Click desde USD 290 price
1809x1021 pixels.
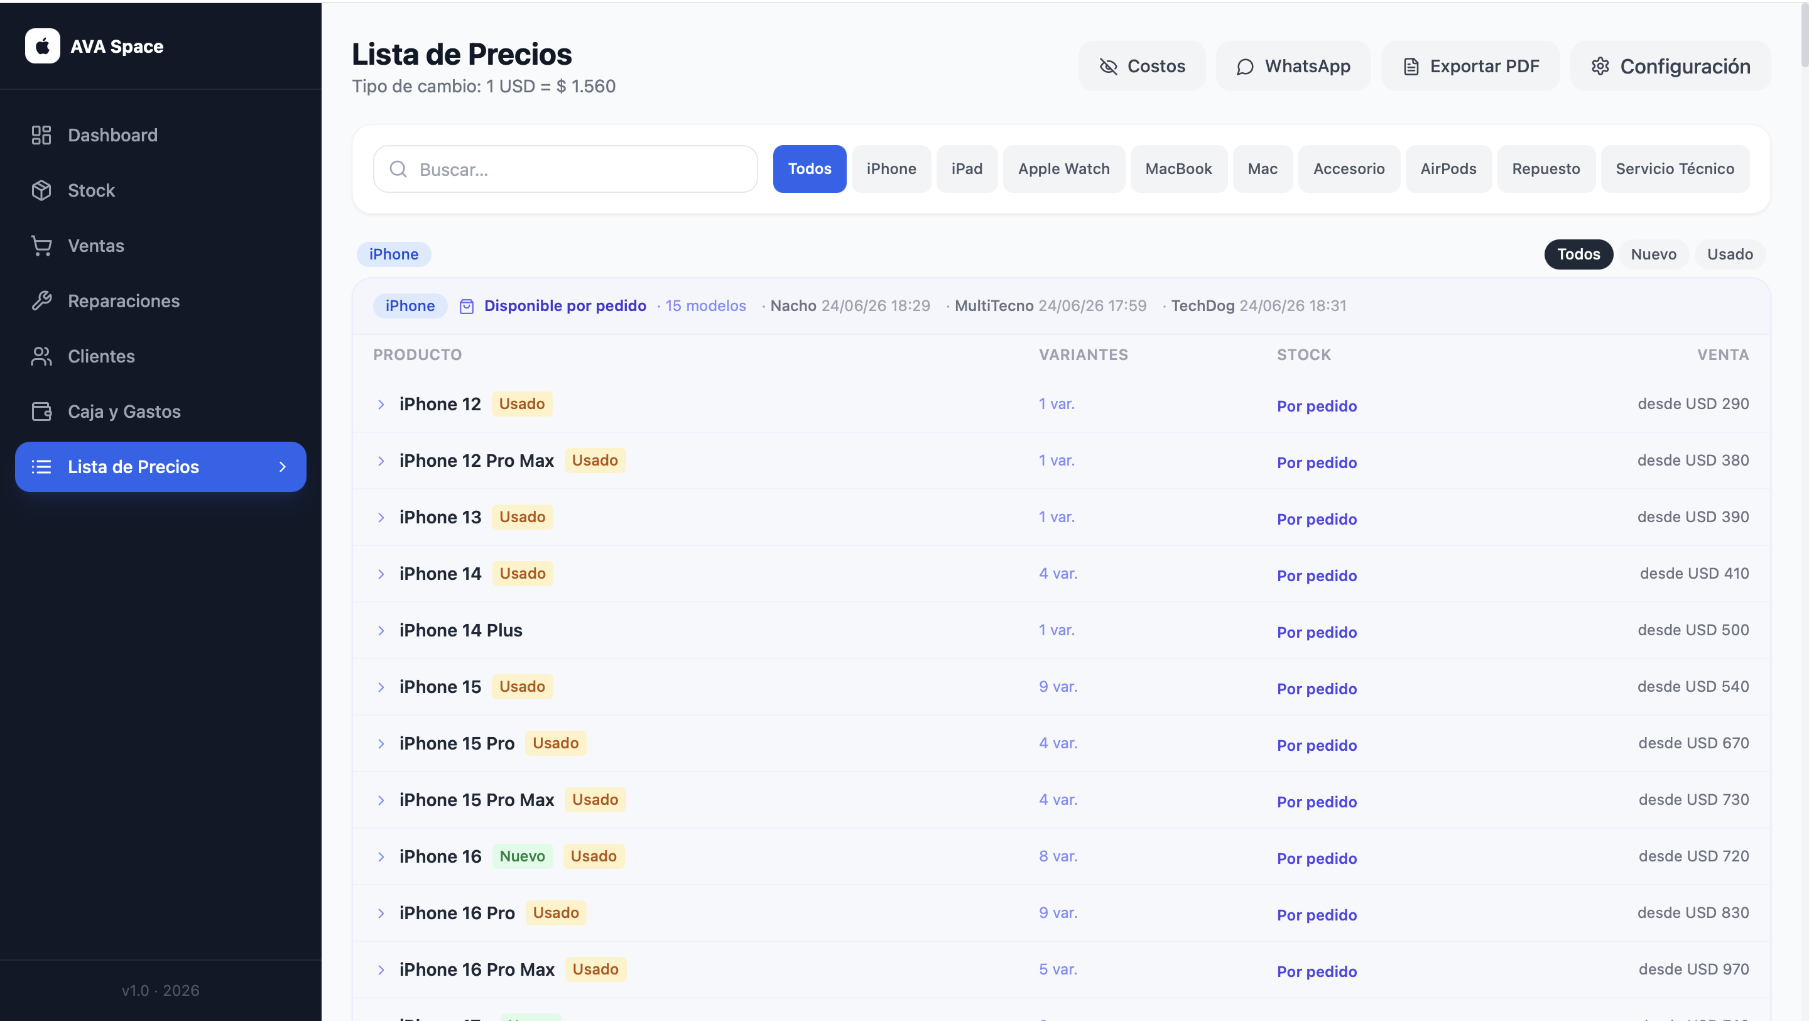pos(1693,404)
